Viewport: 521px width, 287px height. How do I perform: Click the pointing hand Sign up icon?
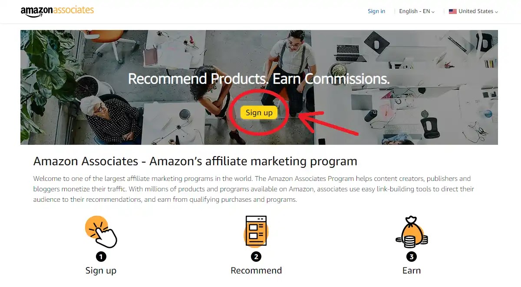coord(102,232)
